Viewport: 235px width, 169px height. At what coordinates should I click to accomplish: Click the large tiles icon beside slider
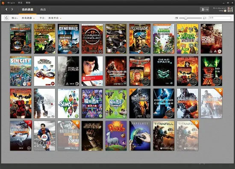(x=205, y=18)
